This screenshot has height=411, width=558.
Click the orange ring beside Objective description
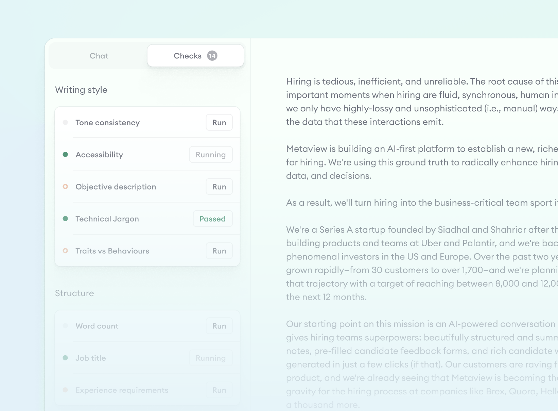coord(65,186)
